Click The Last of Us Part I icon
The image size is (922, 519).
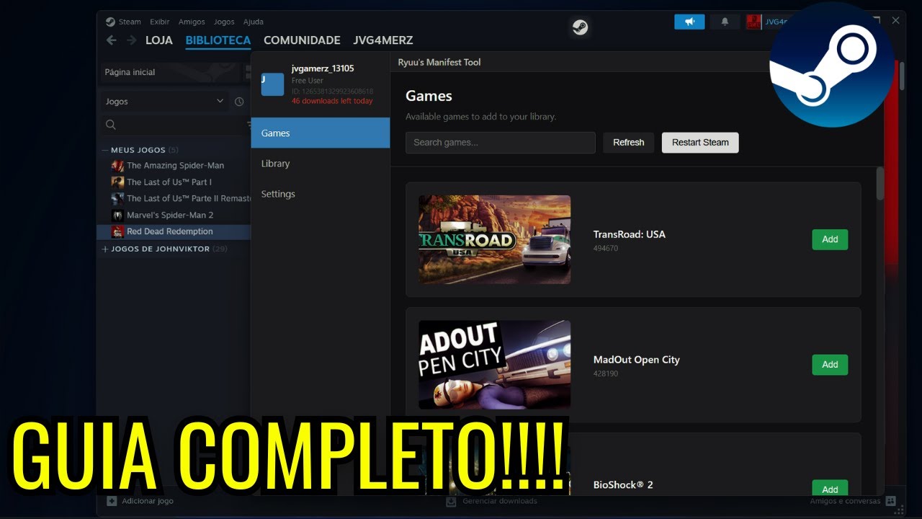coord(117,182)
